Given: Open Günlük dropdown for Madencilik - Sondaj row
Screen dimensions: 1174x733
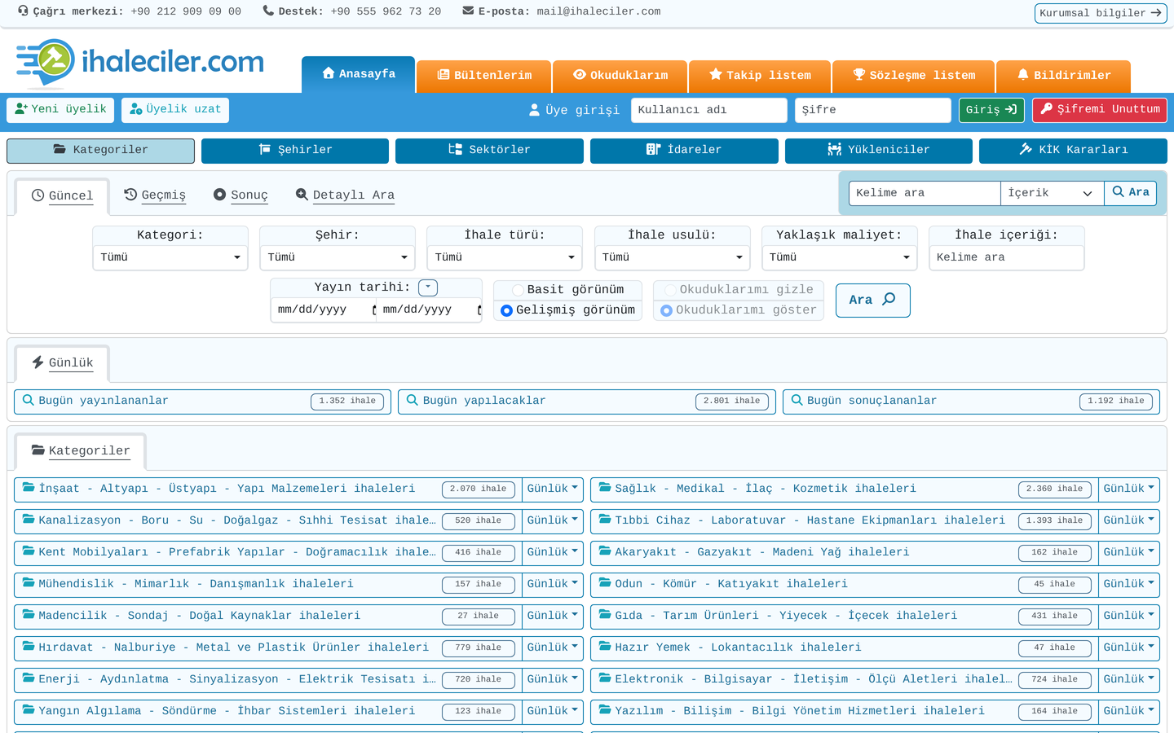Looking at the screenshot, I should click(553, 616).
